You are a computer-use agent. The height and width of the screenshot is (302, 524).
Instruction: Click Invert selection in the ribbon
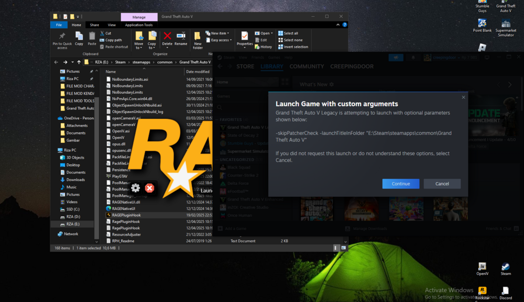click(x=295, y=47)
